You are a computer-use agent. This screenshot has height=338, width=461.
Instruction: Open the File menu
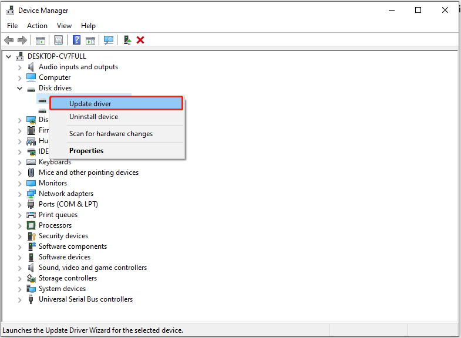pyautogui.click(x=12, y=26)
